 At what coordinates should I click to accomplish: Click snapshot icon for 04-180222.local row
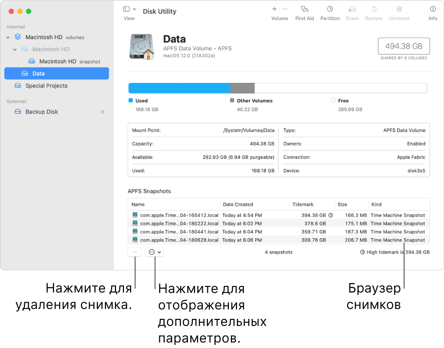click(x=135, y=223)
